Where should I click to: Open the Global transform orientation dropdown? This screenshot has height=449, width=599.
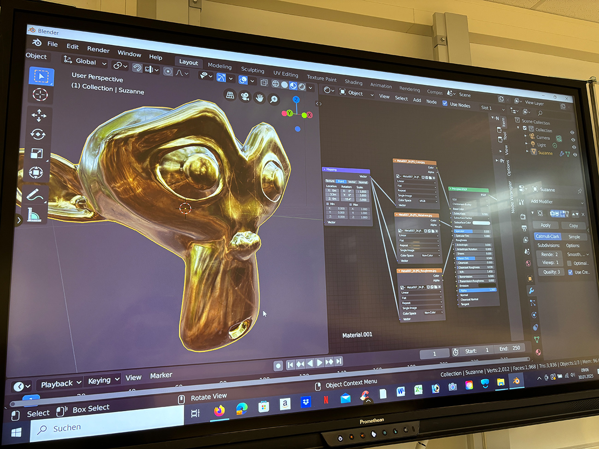point(85,61)
